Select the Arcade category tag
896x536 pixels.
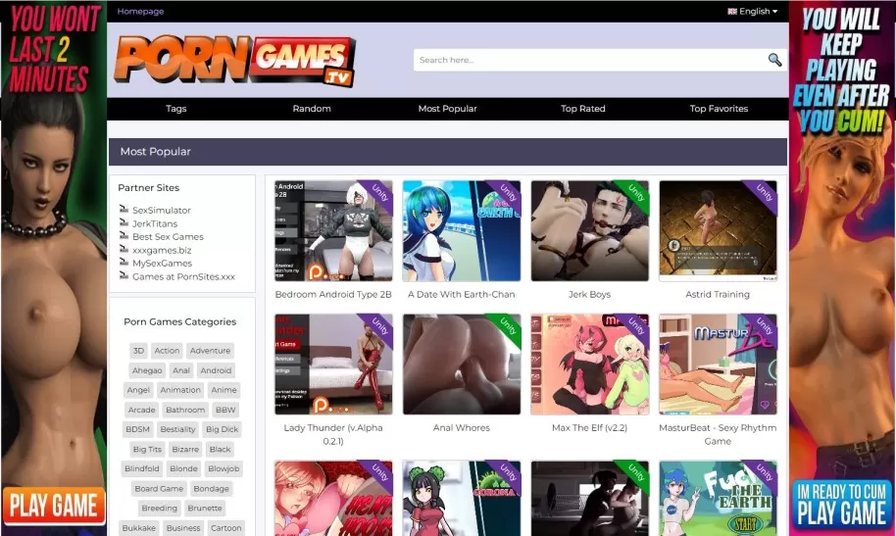pyautogui.click(x=142, y=410)
